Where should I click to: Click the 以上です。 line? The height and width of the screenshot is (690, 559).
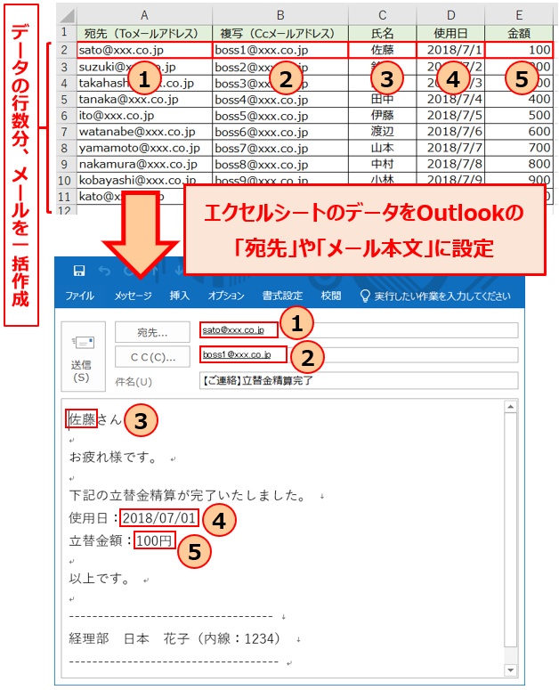point(100,579)
